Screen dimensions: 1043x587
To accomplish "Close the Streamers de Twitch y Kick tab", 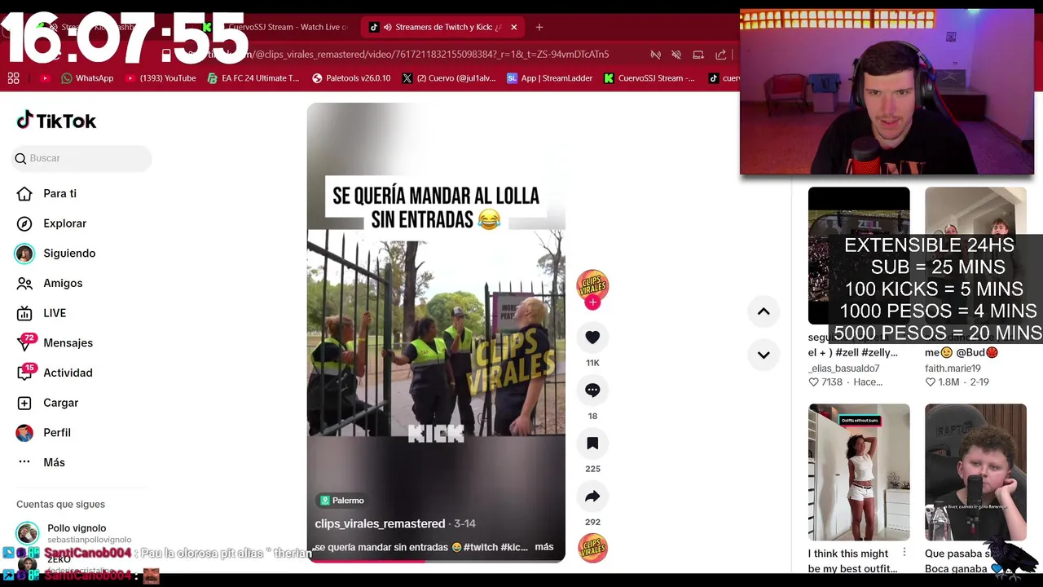I will (x=514, y=27).
